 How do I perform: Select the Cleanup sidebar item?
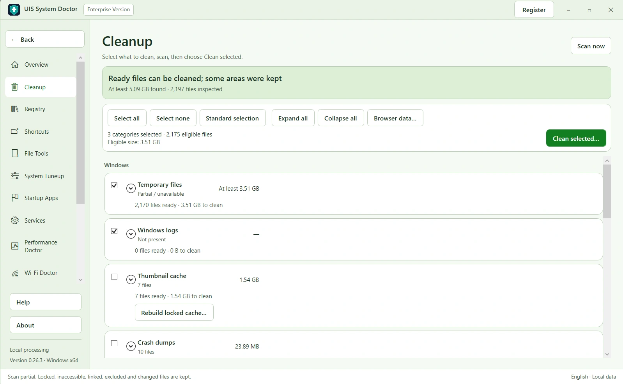click(x=41, y=87)
